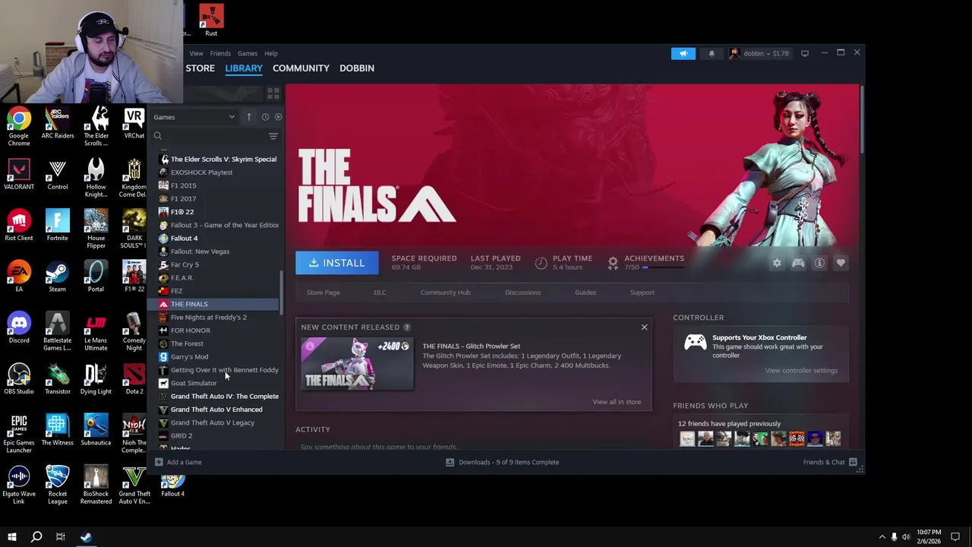972x547 pixels.
Task: Click the New Content Released help icon
Action: point(407,327)
